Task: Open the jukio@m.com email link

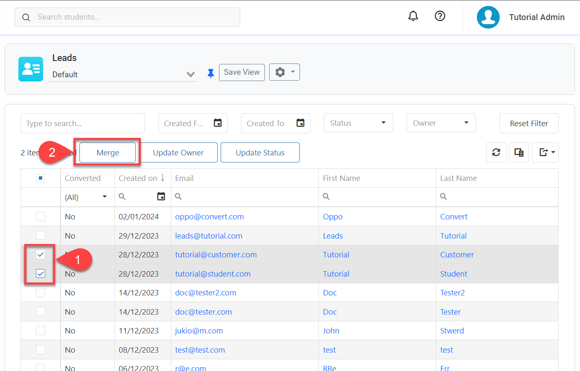Action: point(199,330)
